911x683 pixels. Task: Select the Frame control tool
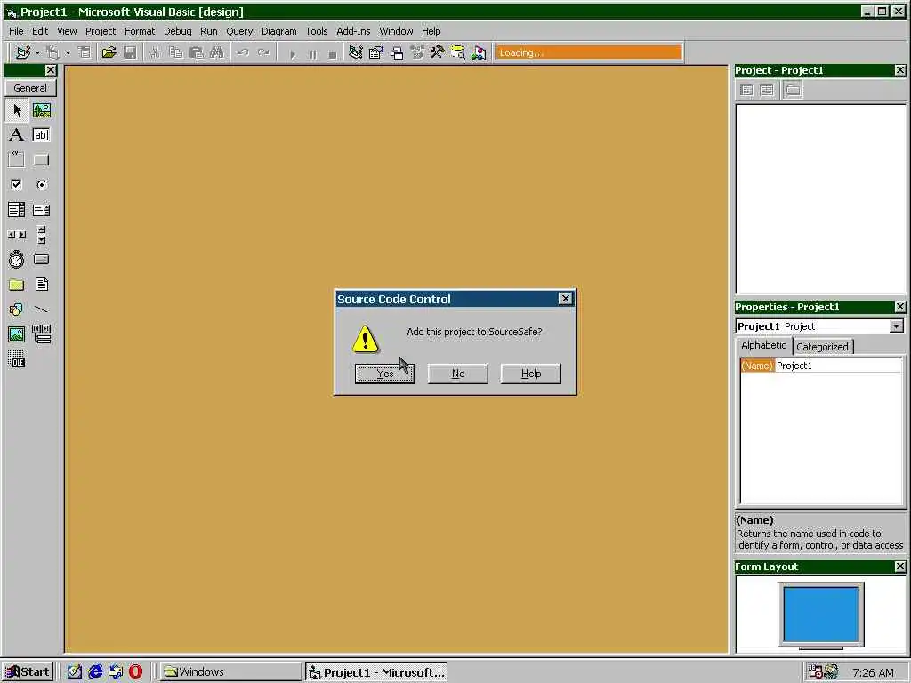17,160
